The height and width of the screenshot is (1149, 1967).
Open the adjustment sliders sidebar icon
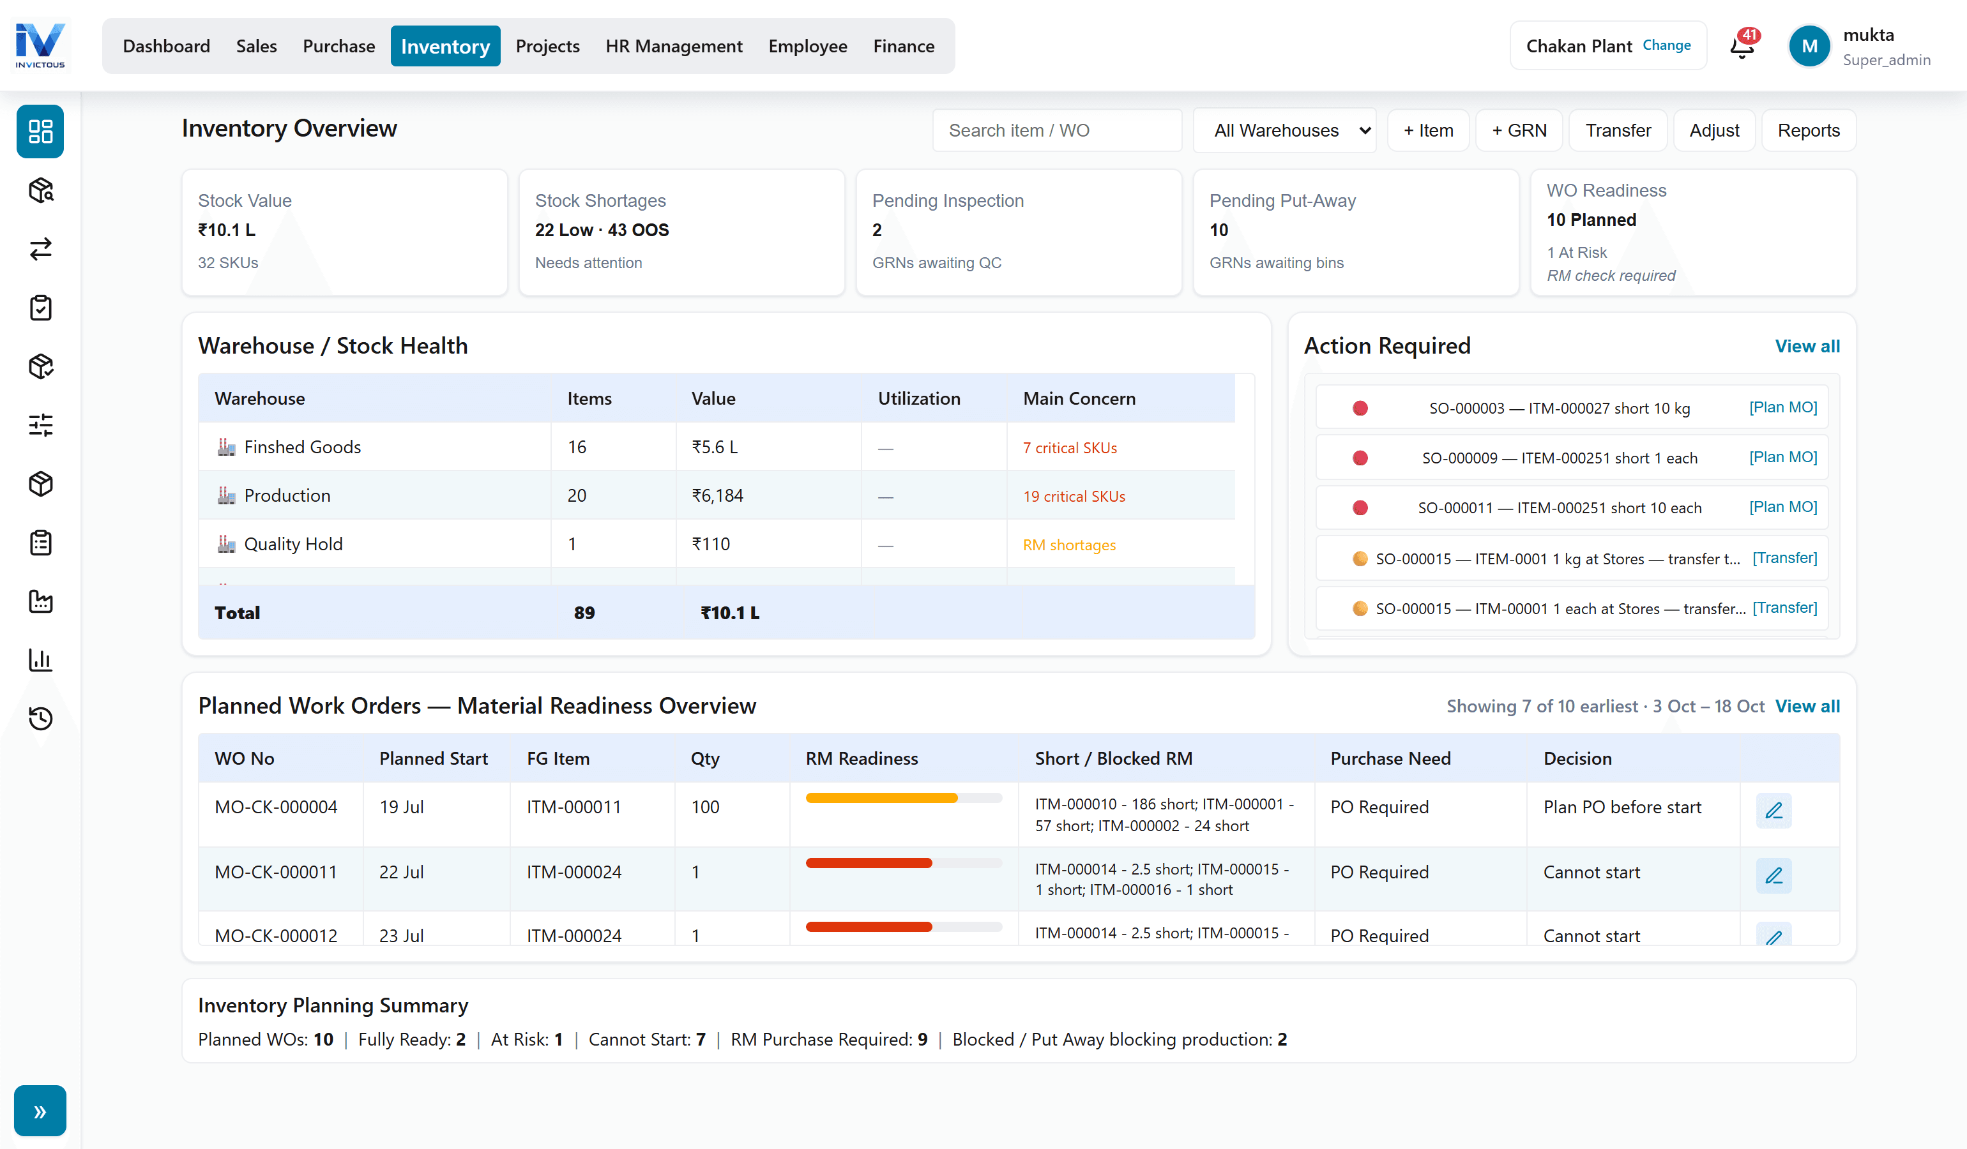click(x=41, y=425)
